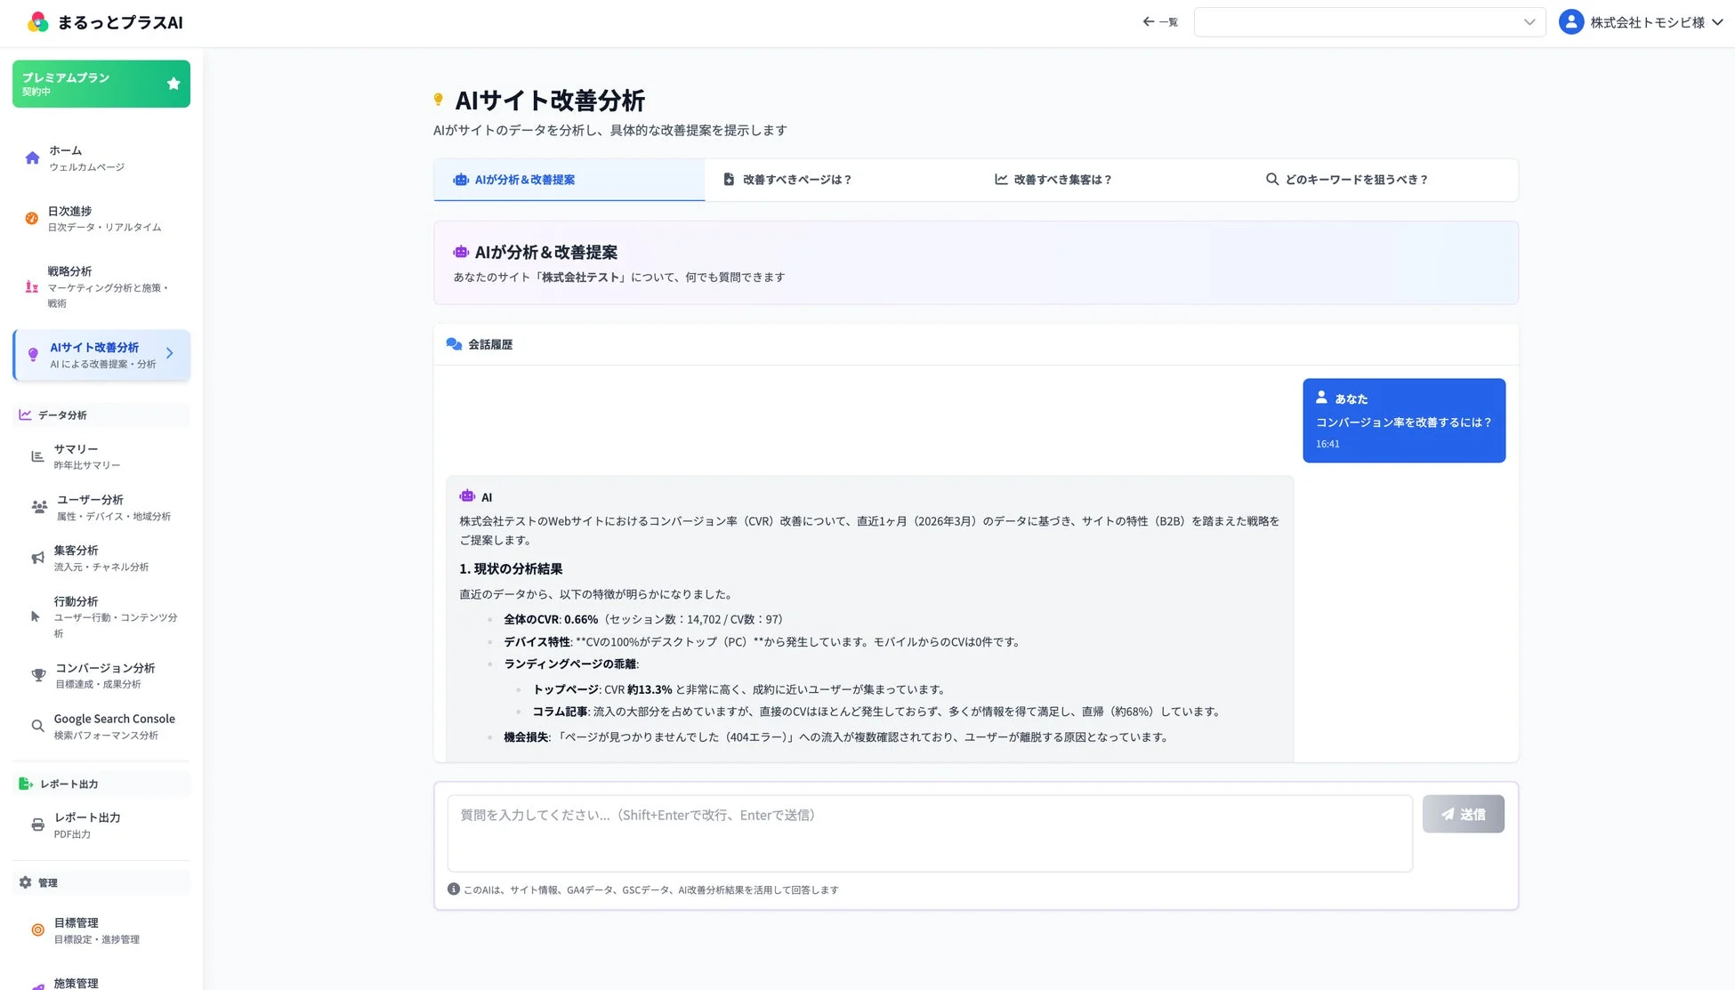Open the site selector dropdown in header
This screenshot has height=990, width=1735.
pyautogui.click(x=1368, y=21)
